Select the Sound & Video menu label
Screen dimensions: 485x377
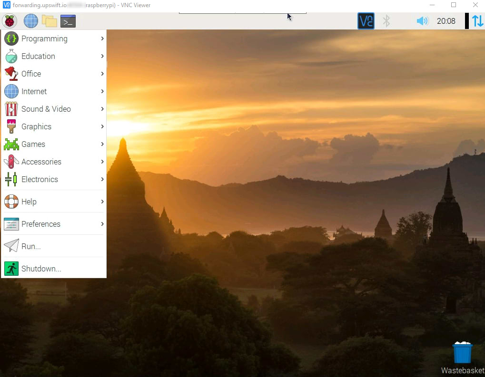pyautogui.click(x=46, y=109)
